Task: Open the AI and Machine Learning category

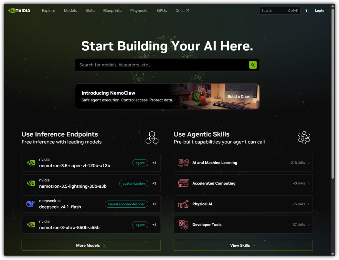Action: (x=243, y=163)
